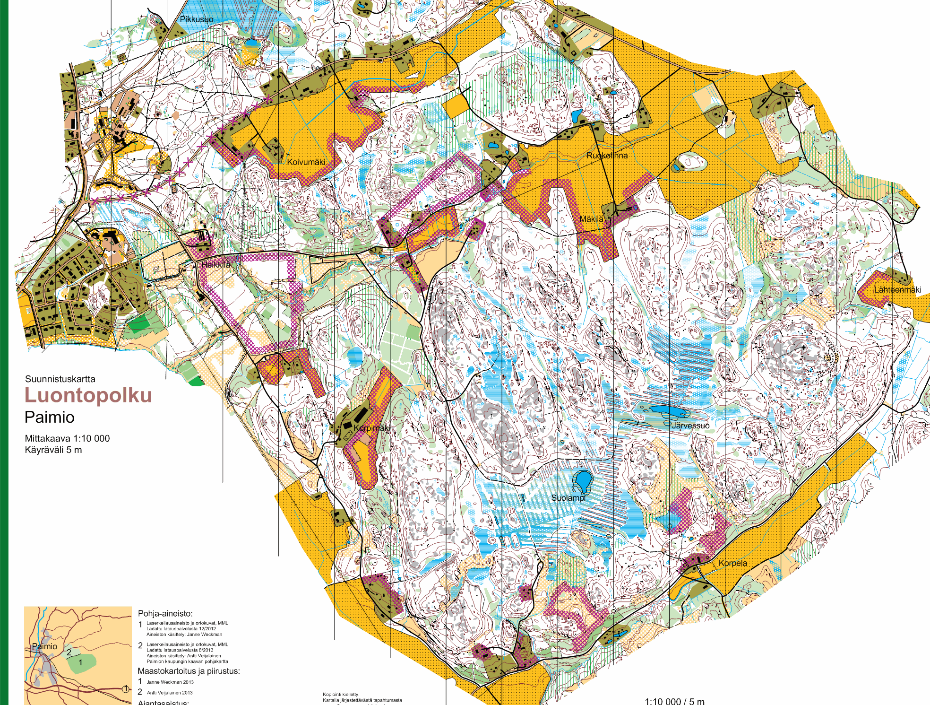Click the Heikkilä label near the village
This screenshot has height=705, width=930.
(216, 264)
